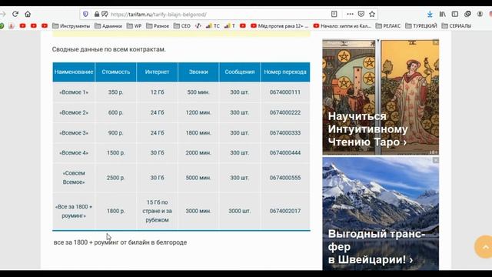Open the WP bookmarks folder

[x=134, y=25]
